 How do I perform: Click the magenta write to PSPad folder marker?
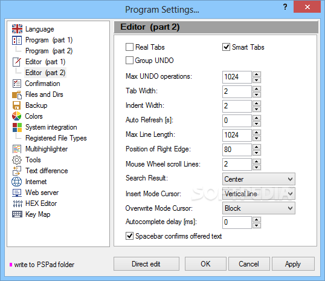11,265
